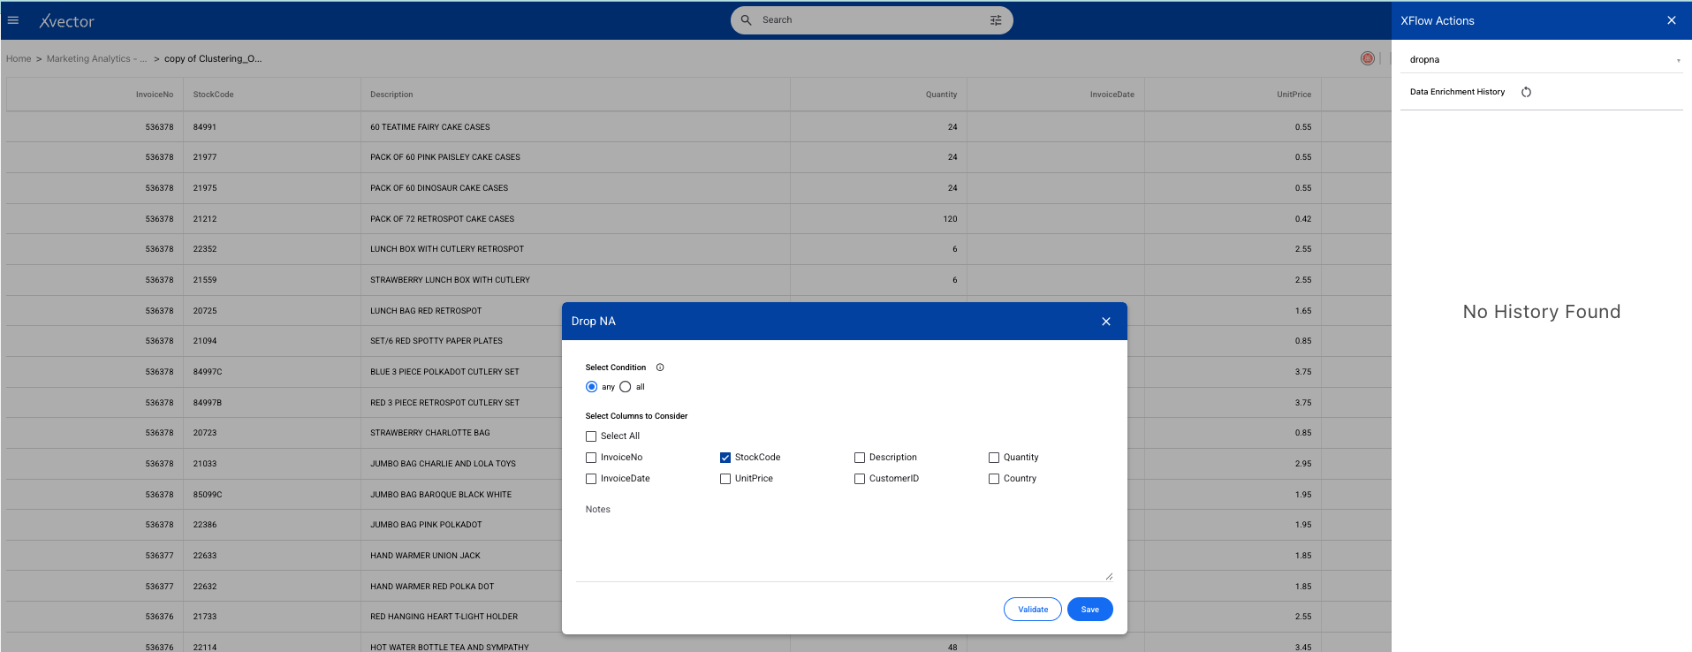Click the Xvector logo
The image size is (1692, 652).
tap(67, 21)
